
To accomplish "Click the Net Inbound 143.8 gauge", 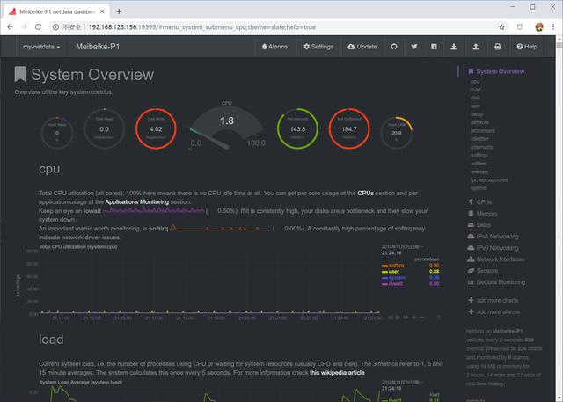I will pos(297,128).
